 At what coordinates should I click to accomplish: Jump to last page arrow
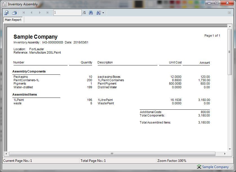tap(48, 13)
